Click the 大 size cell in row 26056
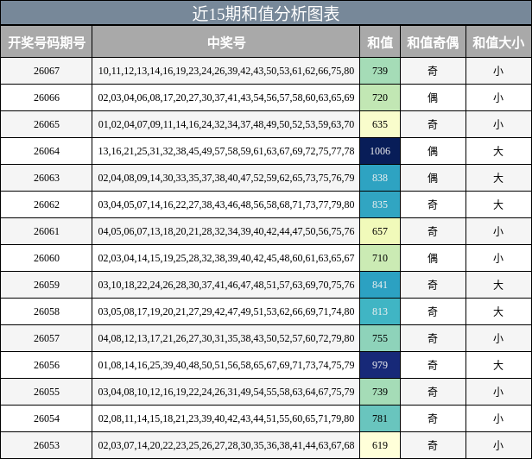 (x=498, y=365)
